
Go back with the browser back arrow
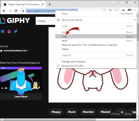coord(4,11)
